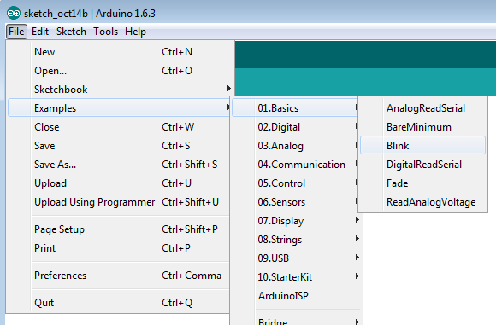Expand the 10.StarterKit submenu

click(297, 276)
